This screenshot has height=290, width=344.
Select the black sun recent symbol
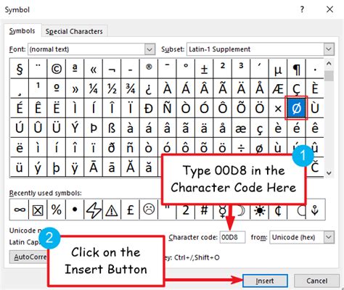tap(260, 210)
